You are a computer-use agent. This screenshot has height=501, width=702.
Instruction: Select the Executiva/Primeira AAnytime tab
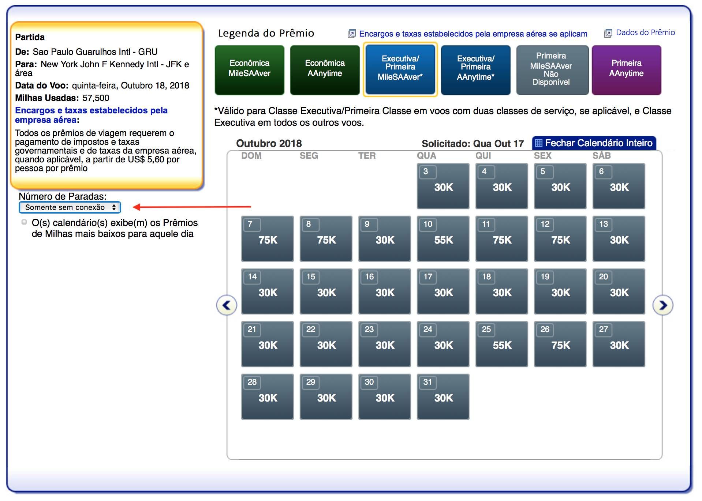click(476, 70)
